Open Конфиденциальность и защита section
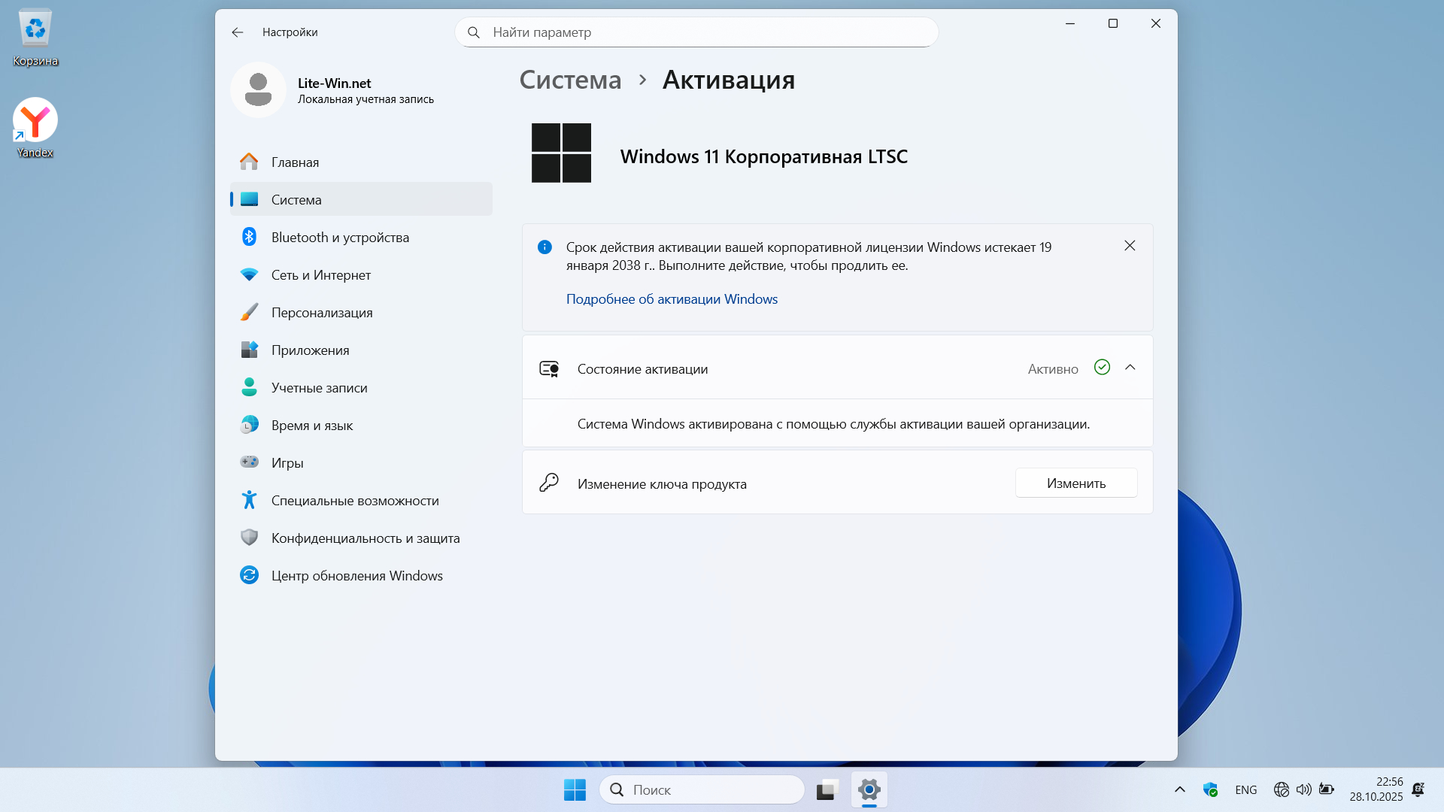1444x812 pixels. tap(365, 538)
